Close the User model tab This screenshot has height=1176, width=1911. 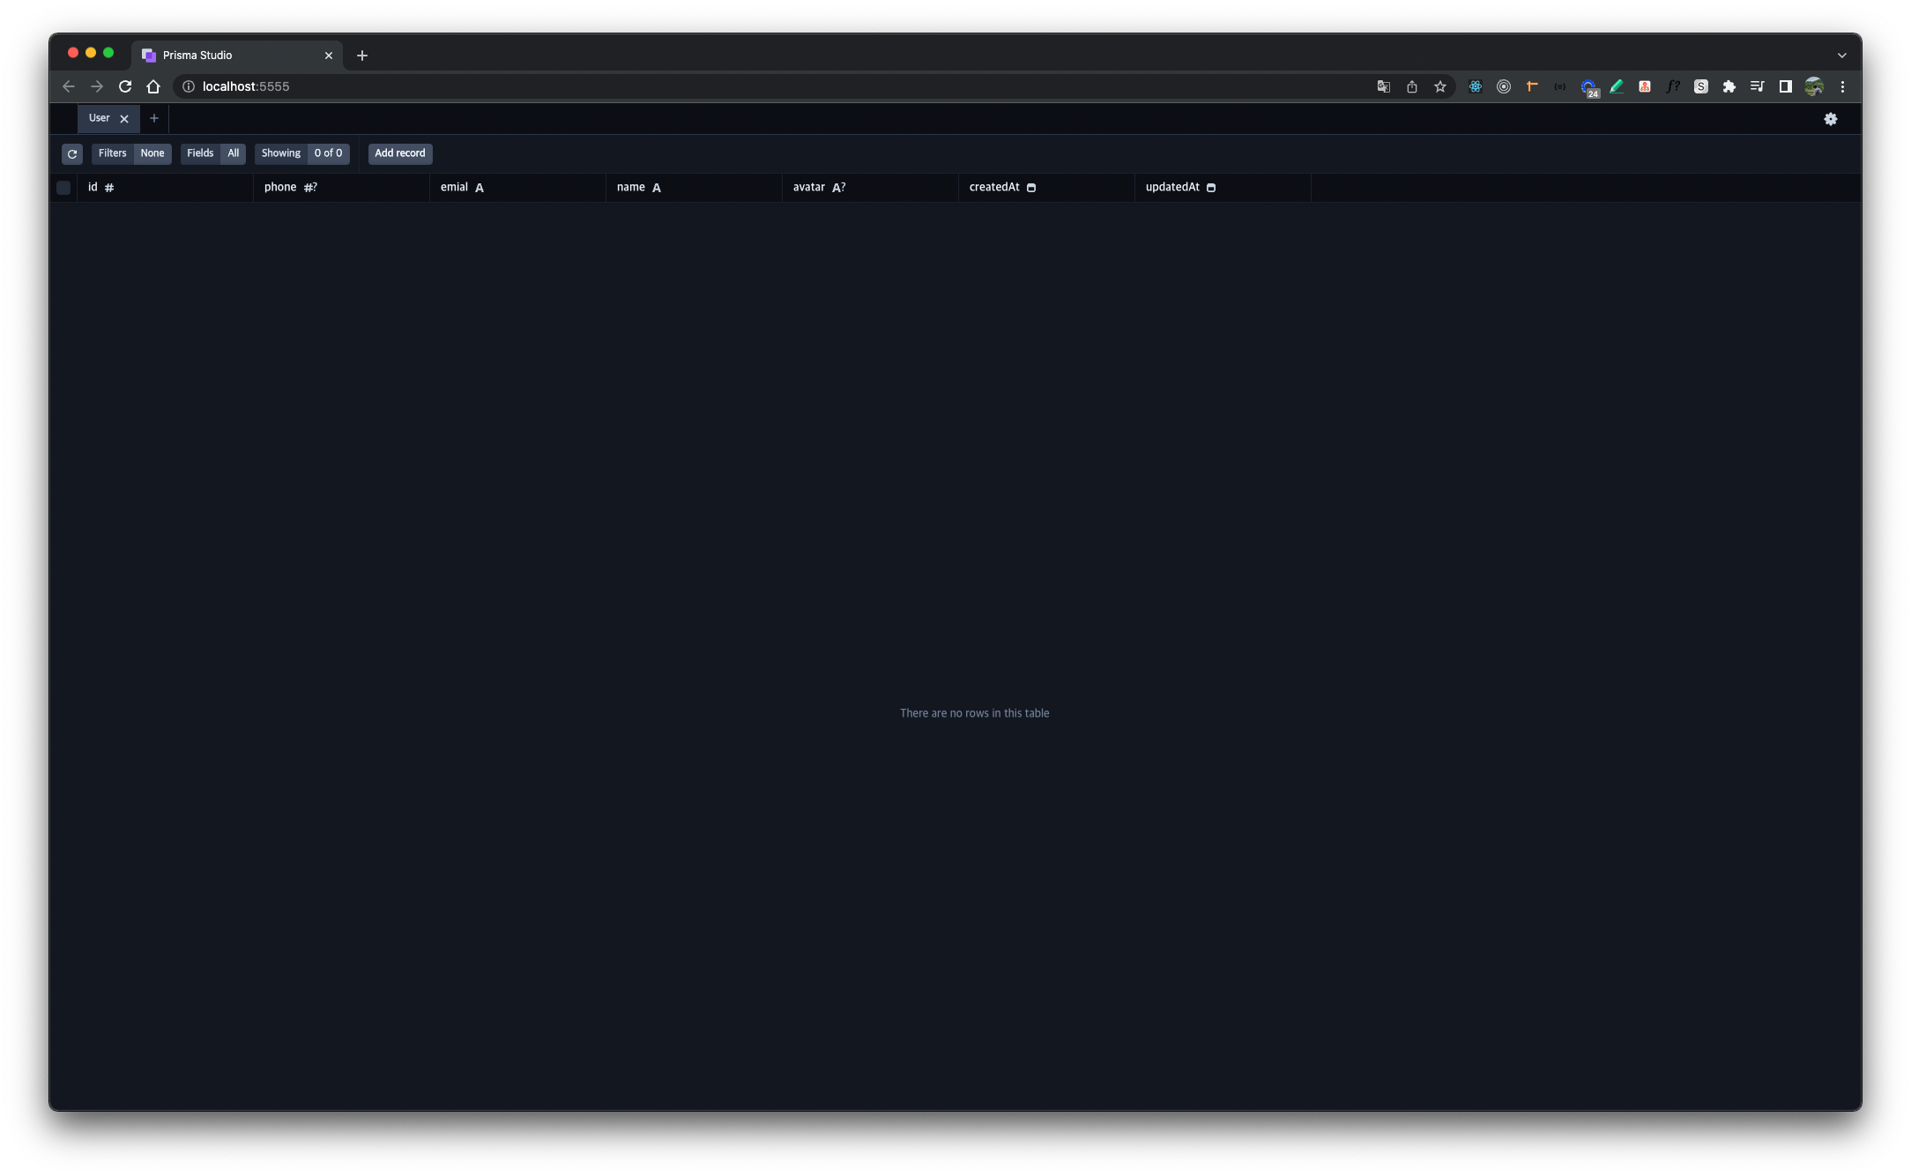[x=124, y=119]
